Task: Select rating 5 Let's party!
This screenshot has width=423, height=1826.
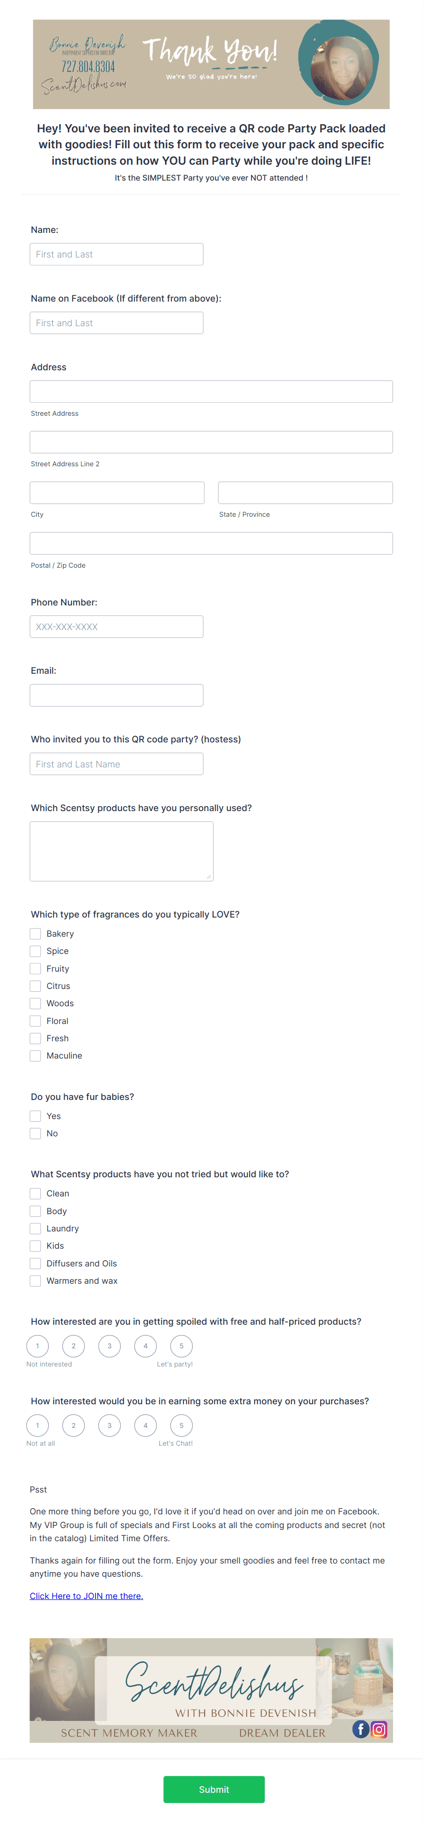Action: tap(181, 1346)
